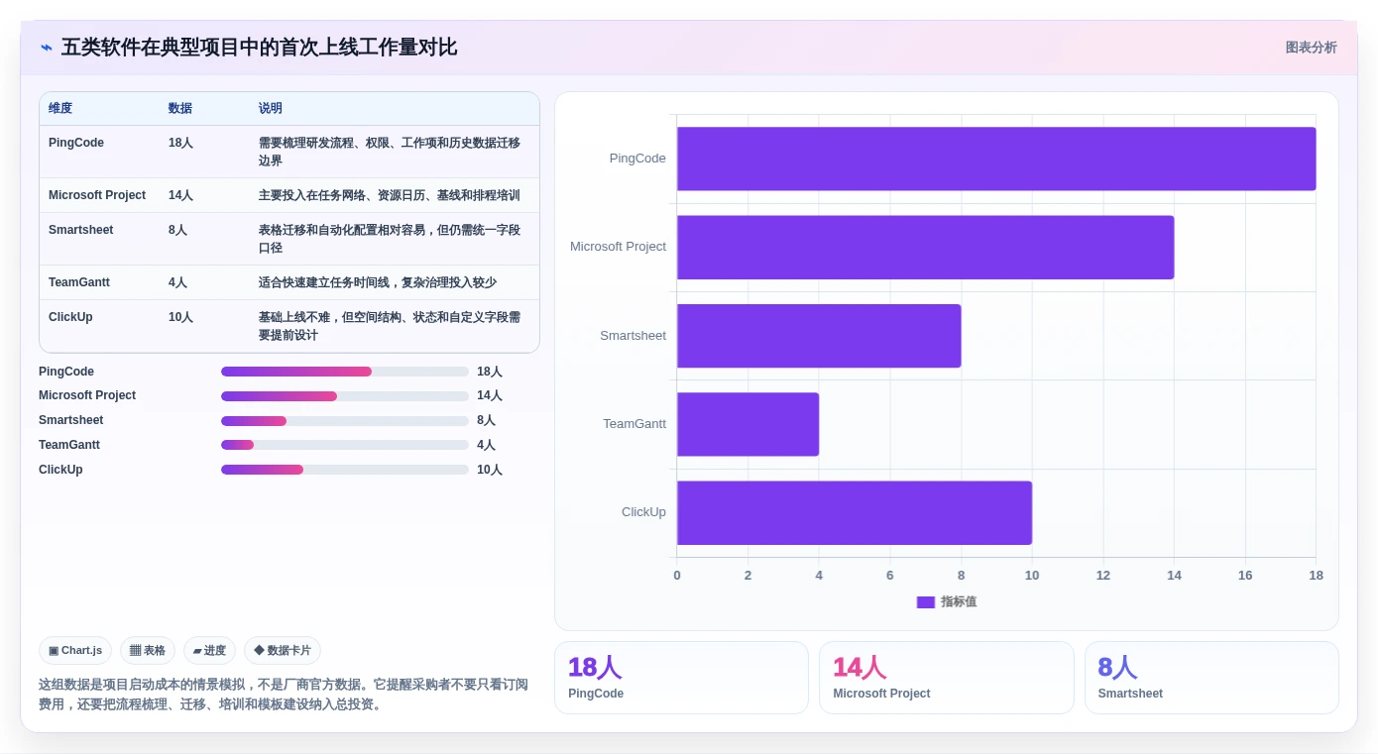
Task: Click the TeamGantt progress bar
Action: coord(345,446)
